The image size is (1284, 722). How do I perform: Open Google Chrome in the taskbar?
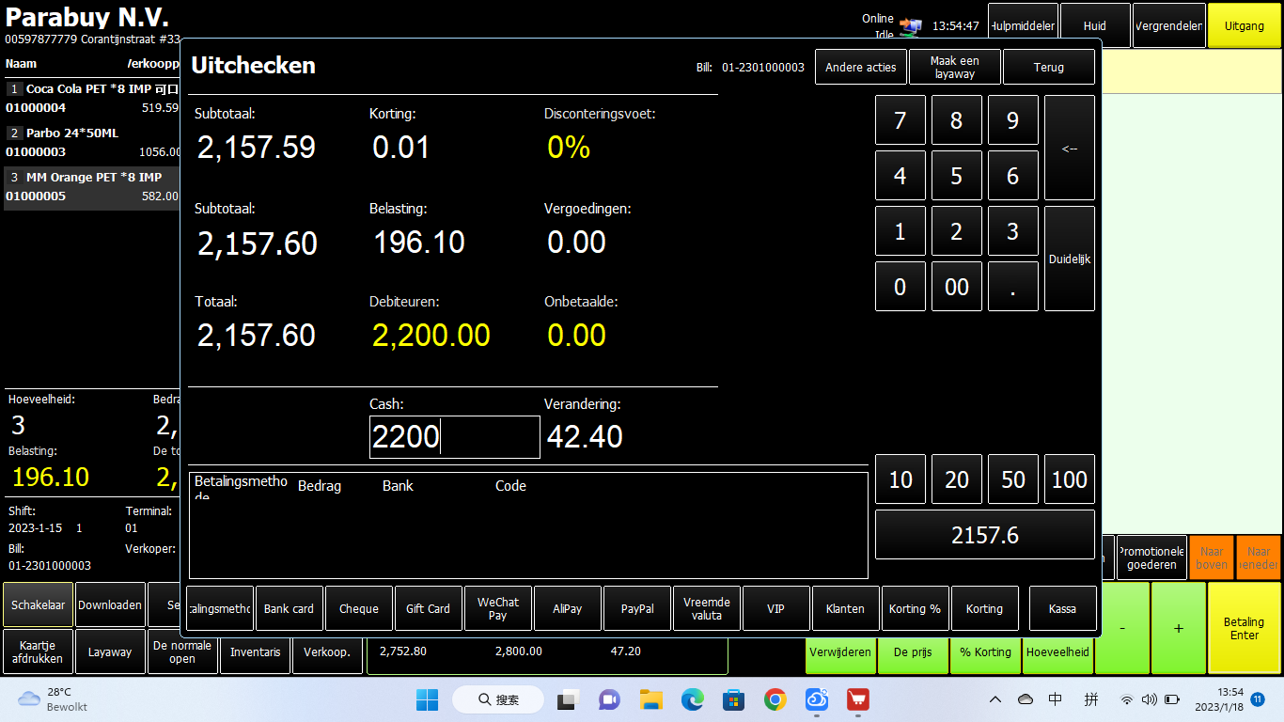point(775,699)
